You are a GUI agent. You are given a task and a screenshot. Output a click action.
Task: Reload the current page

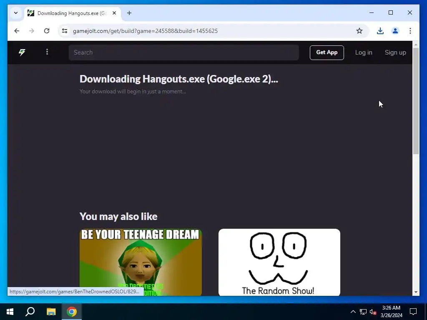[x=47, y=31]
